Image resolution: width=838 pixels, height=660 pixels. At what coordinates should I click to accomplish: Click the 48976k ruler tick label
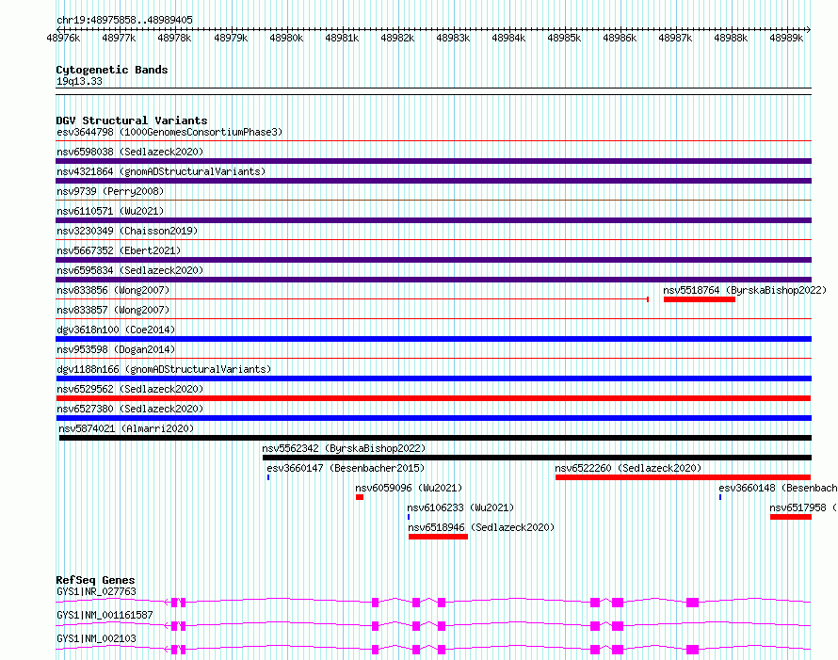coord(63,38)
